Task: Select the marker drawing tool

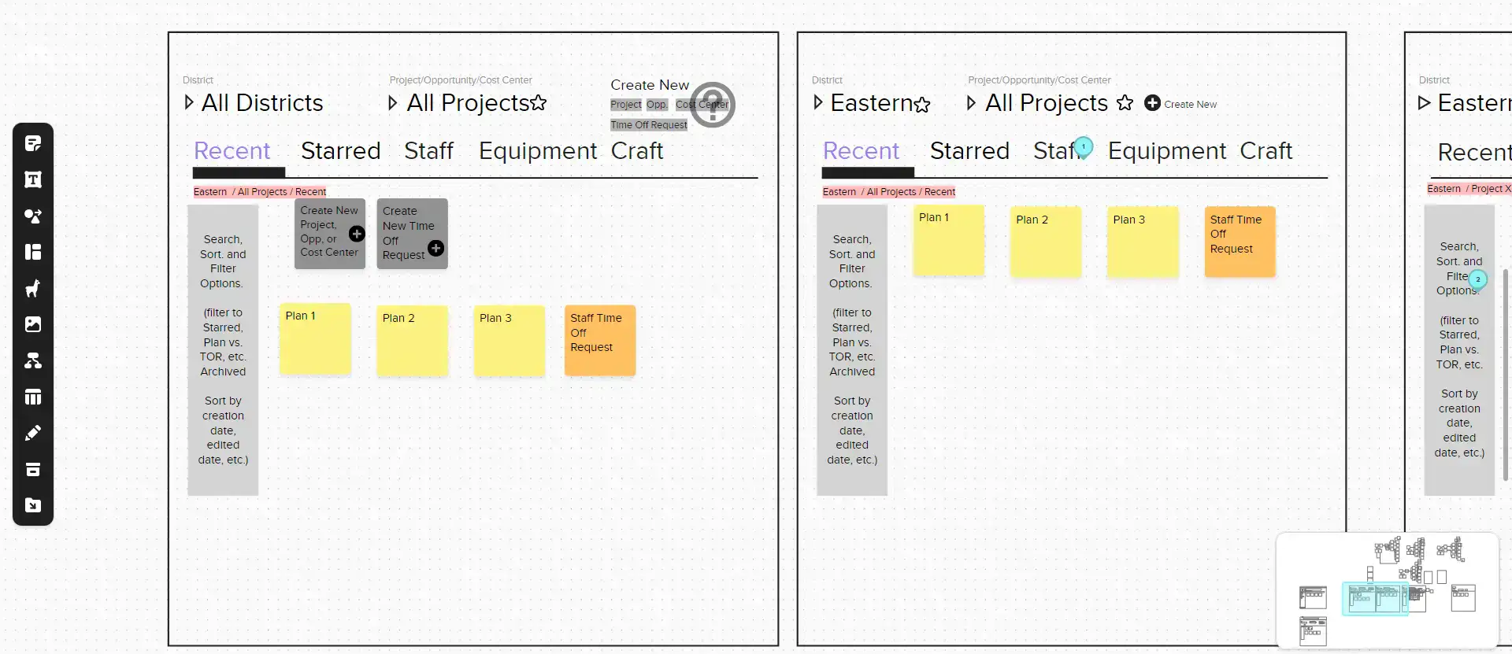Action: [x=32, y=433]
